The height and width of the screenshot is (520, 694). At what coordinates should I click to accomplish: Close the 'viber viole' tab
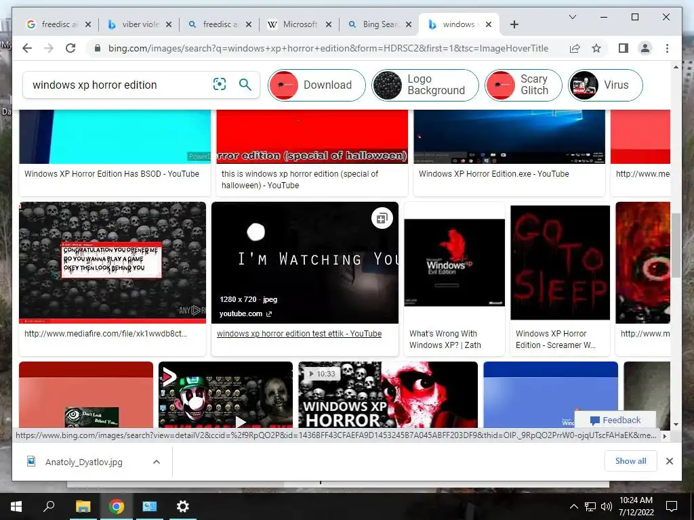pyautogui.click(x=169, y=25)
